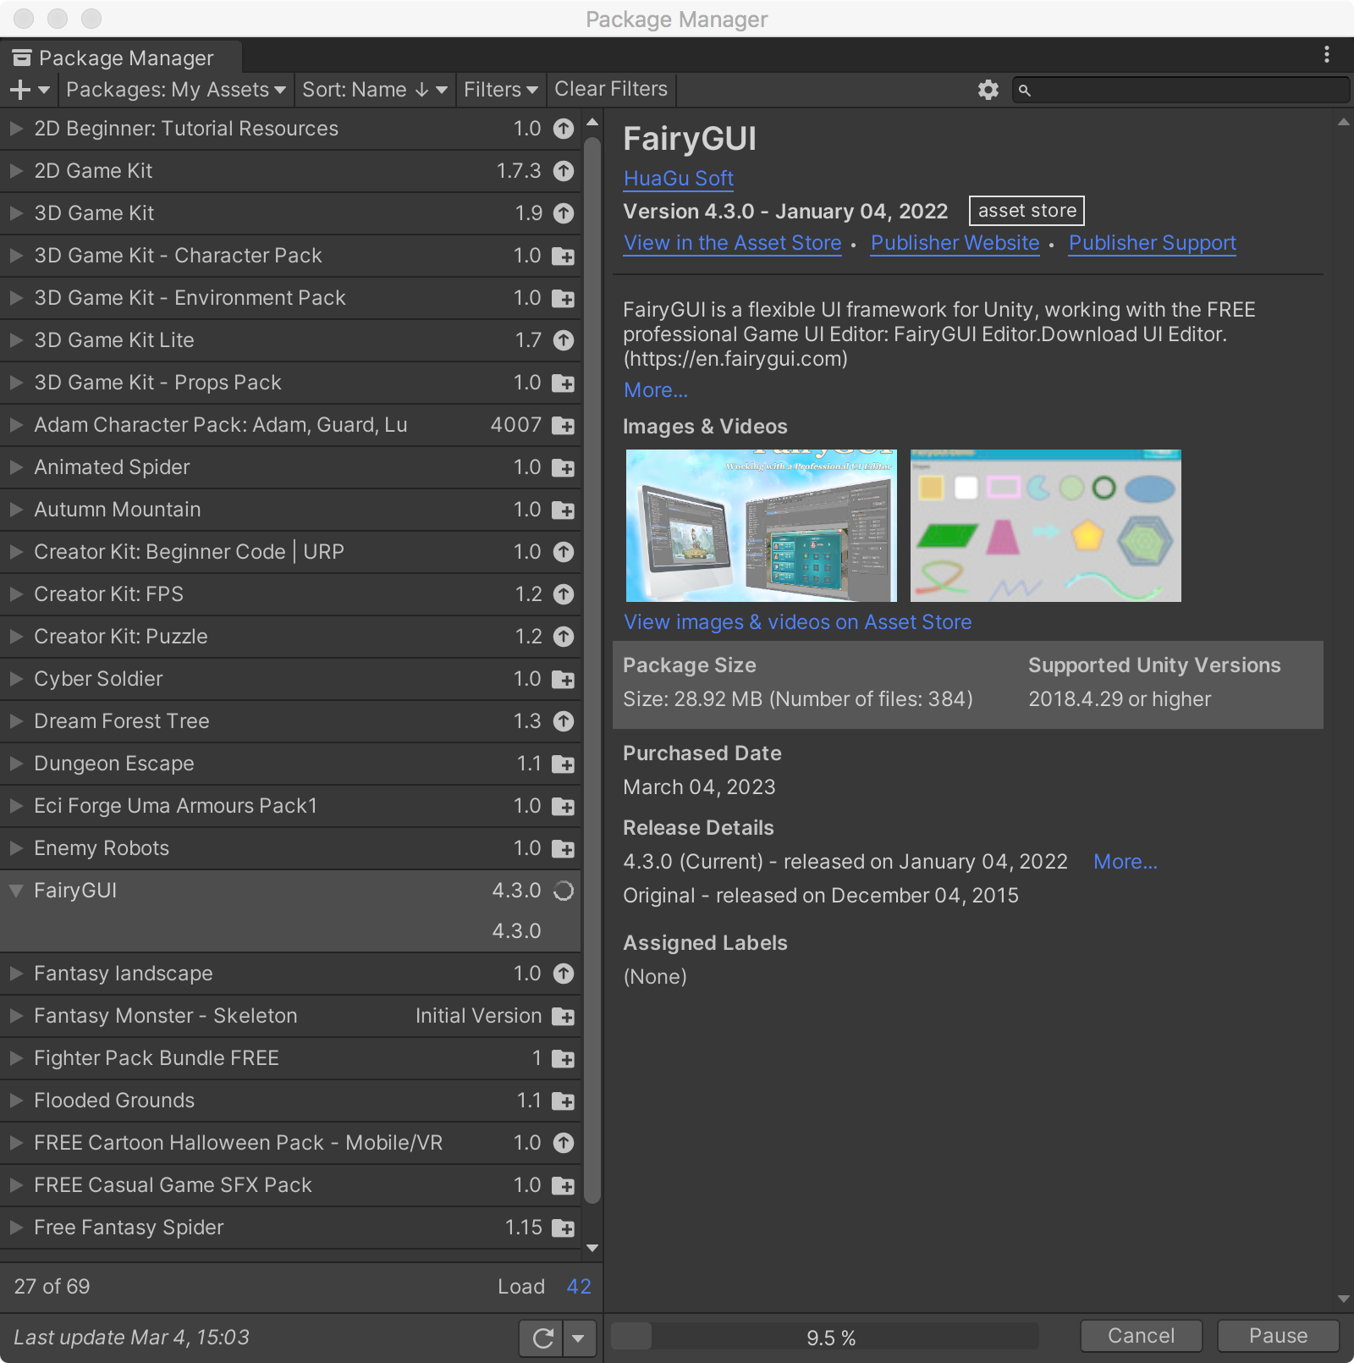Open View in the Asset Store link
This screenshot has height=1363, width=1354.
732,243
